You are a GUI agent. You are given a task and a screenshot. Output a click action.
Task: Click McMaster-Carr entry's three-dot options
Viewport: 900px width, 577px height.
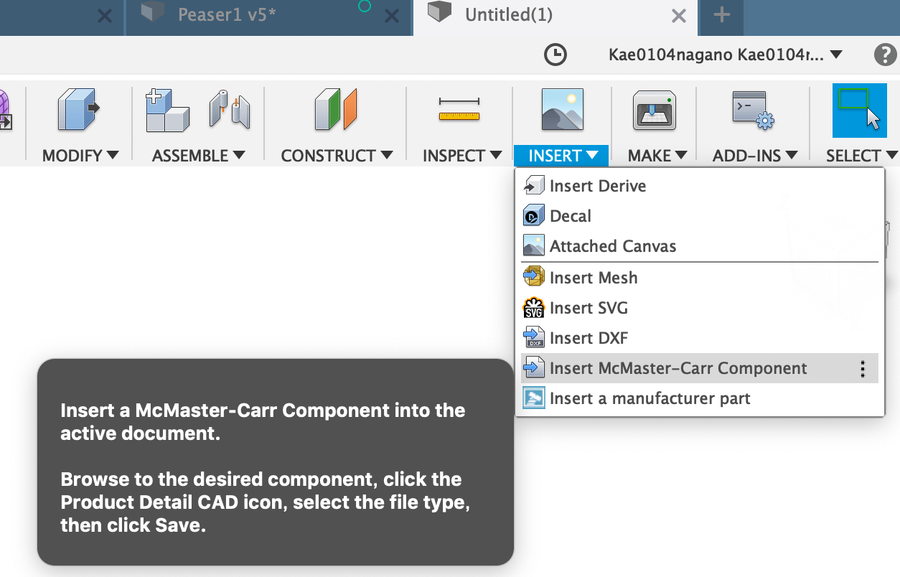coord(863,369)
